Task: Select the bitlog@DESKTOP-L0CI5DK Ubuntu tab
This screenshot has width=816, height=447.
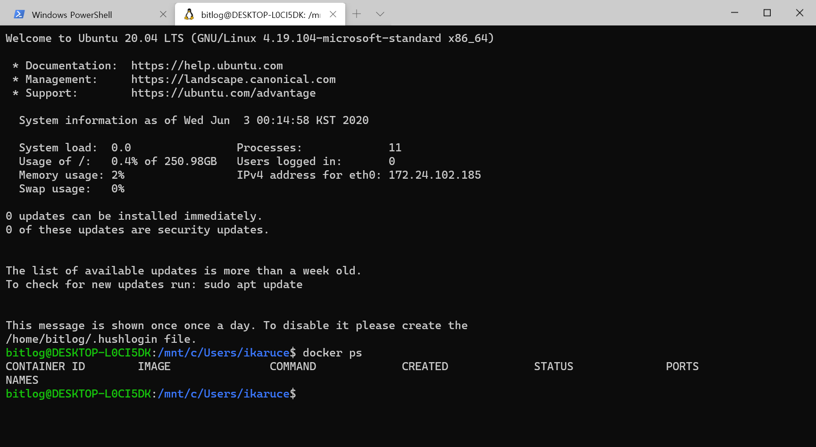Action: point(260,14)
